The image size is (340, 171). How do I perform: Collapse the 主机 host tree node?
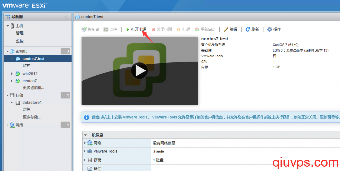8,26
